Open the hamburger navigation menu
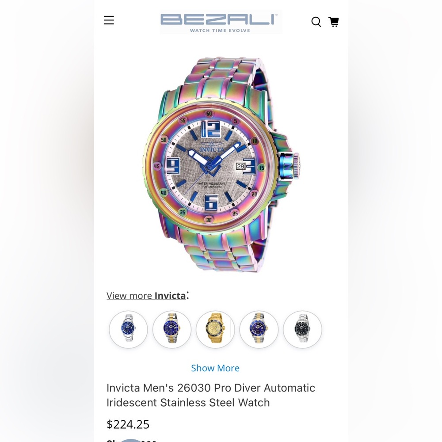442x442 pixels. point(109,20)
